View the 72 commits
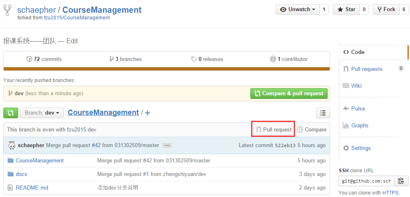Screen dimensions: 410x197 click(44, 59)
